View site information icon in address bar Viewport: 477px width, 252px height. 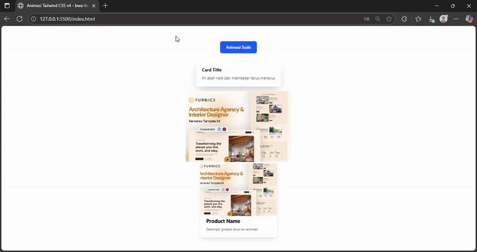pos(33,19)
